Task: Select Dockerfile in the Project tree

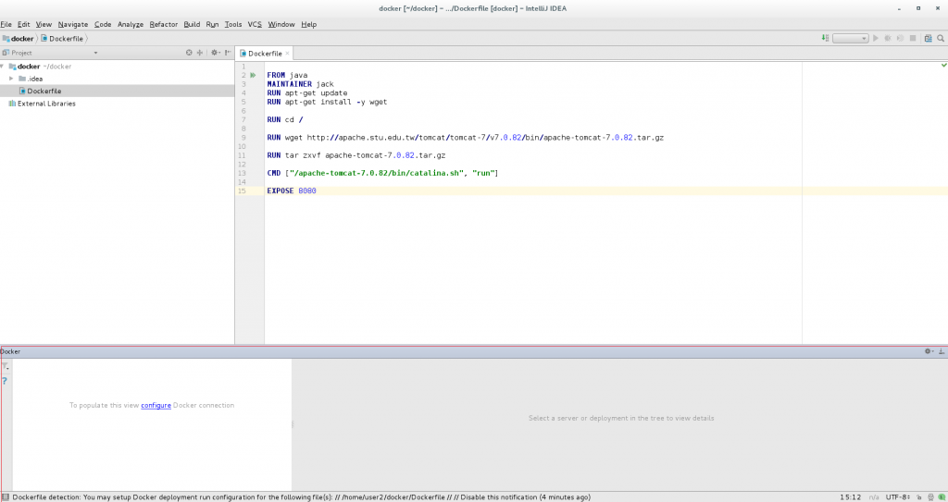Action: coord(40,91)
